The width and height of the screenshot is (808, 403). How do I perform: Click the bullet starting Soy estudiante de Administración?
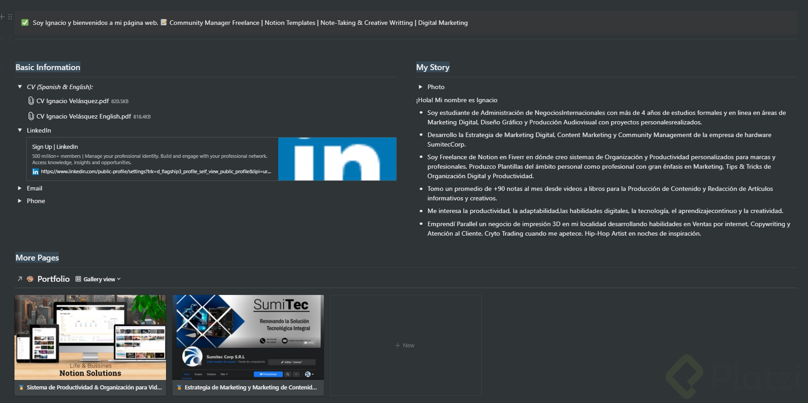tap(607, 118)
